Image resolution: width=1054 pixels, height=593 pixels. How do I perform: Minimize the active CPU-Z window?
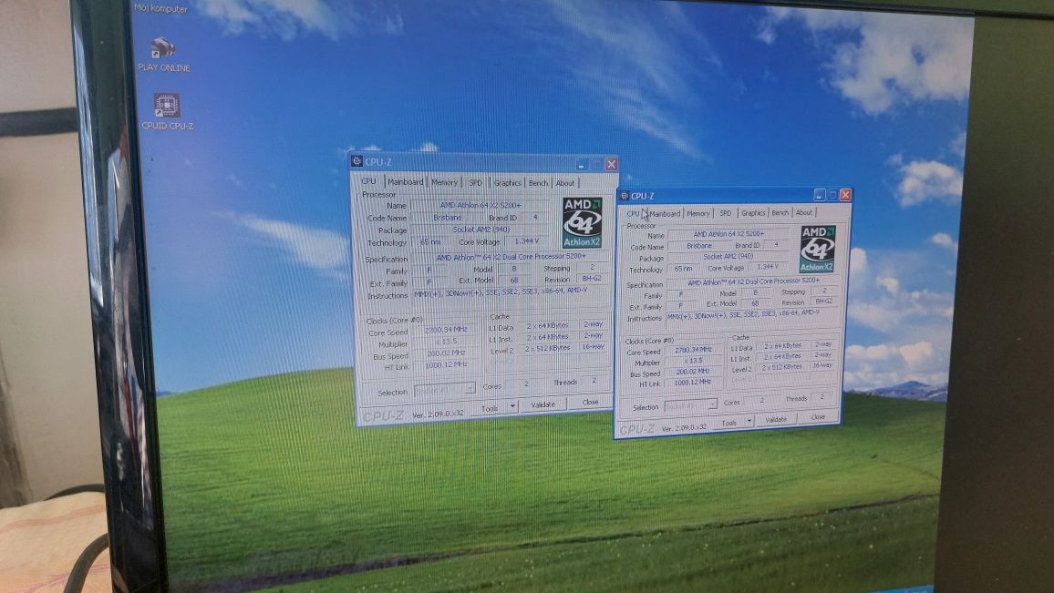(819, 195)
